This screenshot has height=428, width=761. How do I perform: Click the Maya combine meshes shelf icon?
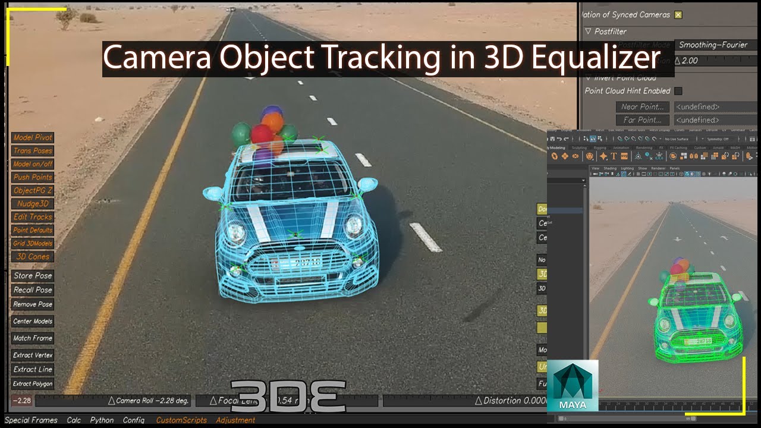pyautogui.click(x=673, y=156)
